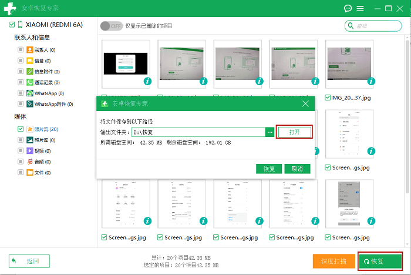Click the WhatsApp category icon
This screenshot has height=275, width=411.
[29, 93]
